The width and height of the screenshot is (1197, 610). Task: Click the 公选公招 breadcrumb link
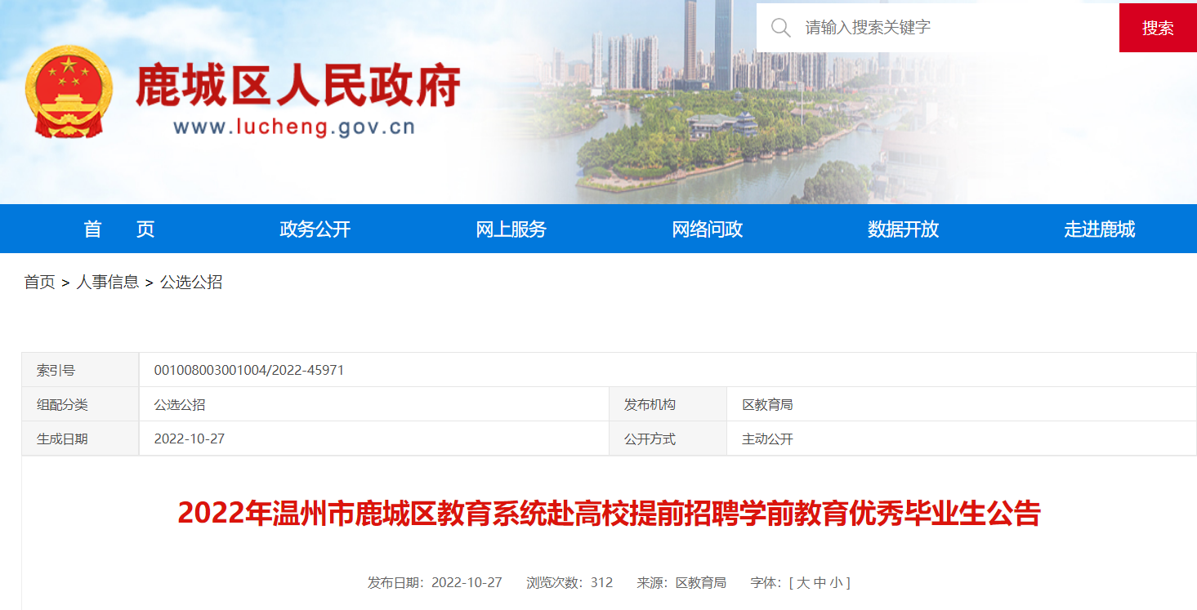191,283
